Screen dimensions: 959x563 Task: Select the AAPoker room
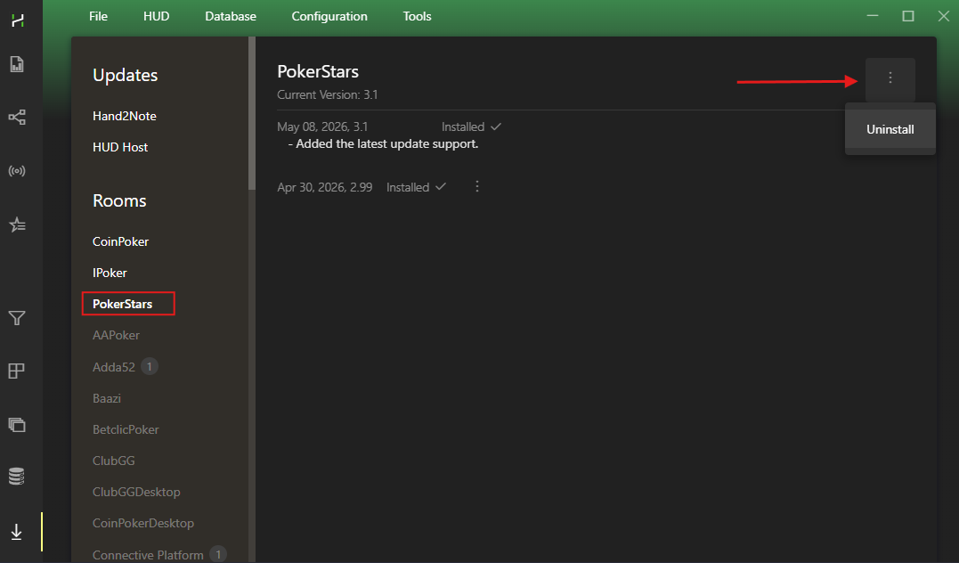pyautogui.click(x=116, y=335)
